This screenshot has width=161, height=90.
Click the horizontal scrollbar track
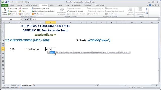coord(125,85)
